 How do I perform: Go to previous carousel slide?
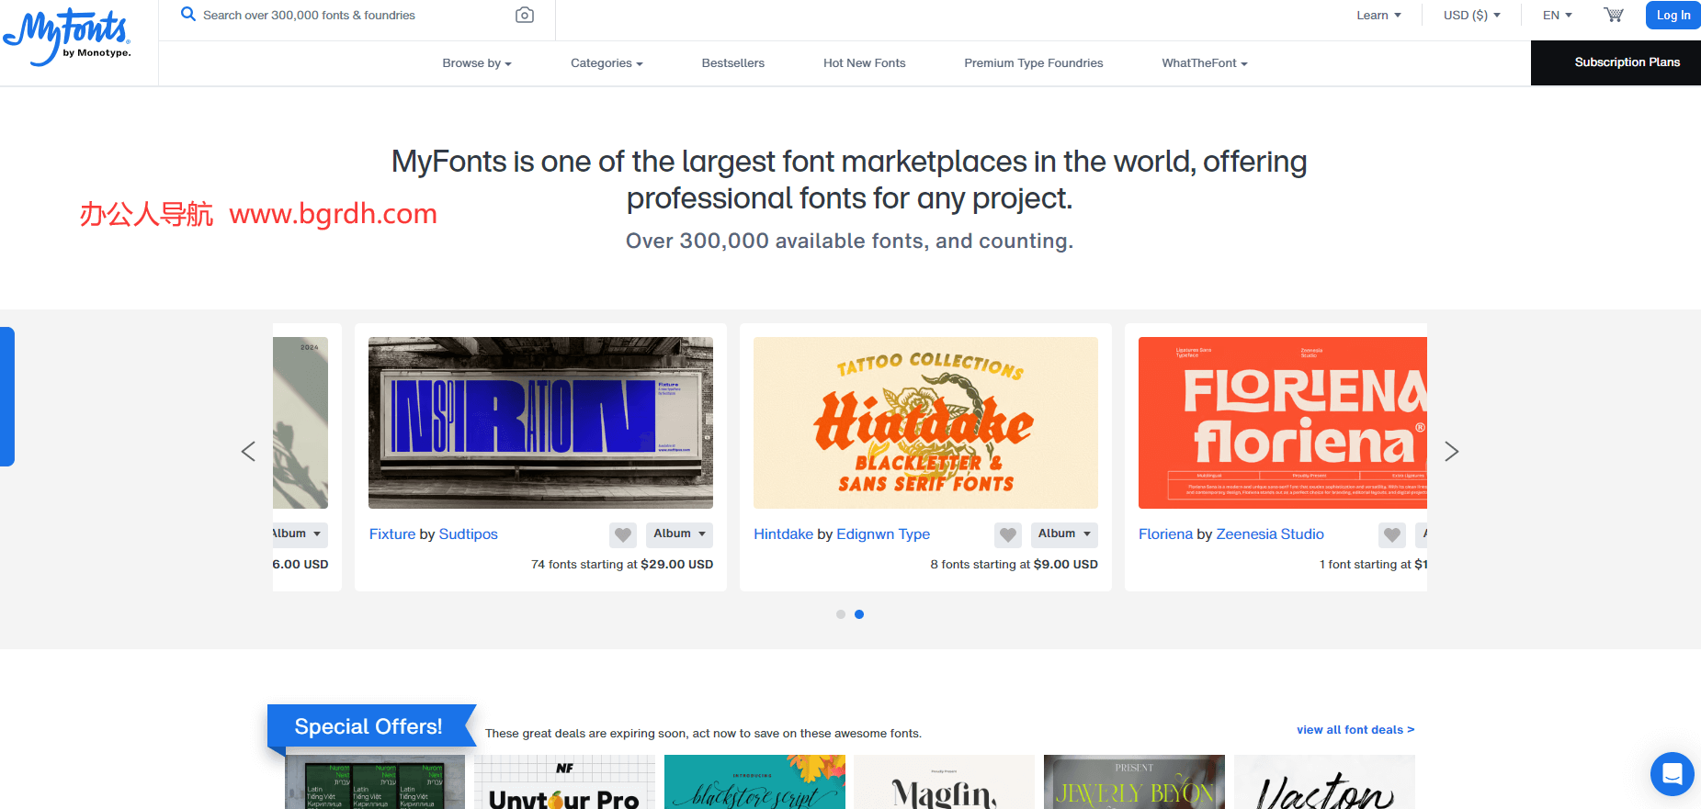pos(248,452)
